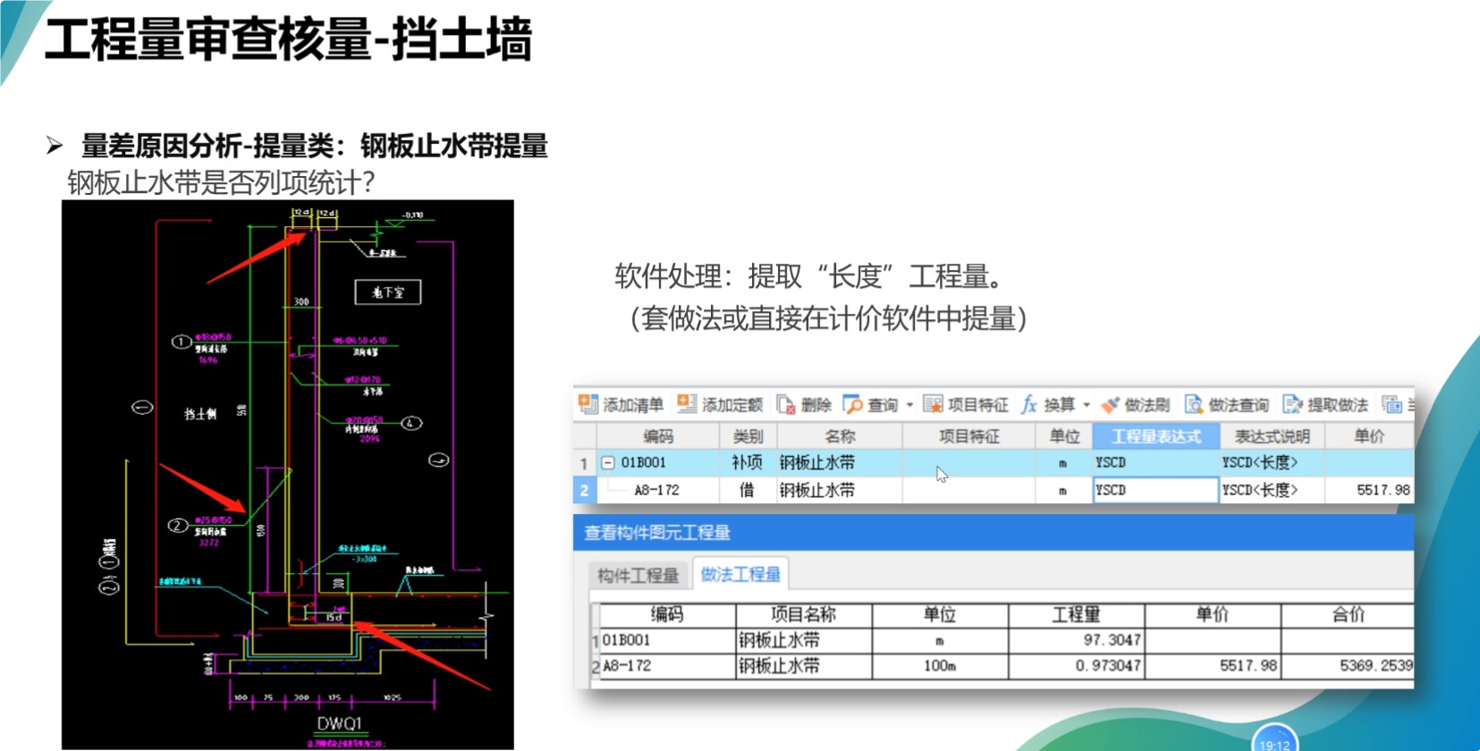Click the 提取做法 toolbar icon

(x=1292, y=405)
